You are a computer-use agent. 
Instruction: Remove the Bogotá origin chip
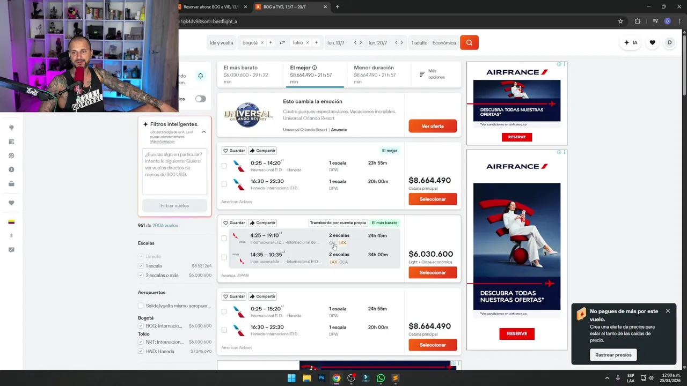click(x=262, y=43)
